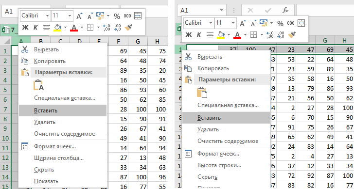The height and width of the screenshot is (189, 354).
Task: Select Format Painter brush in left mini toolbar
Action: pyautogui.click(x=128, y=28)
